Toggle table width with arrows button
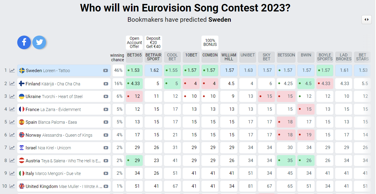376x194 pixels. [366, 20]
